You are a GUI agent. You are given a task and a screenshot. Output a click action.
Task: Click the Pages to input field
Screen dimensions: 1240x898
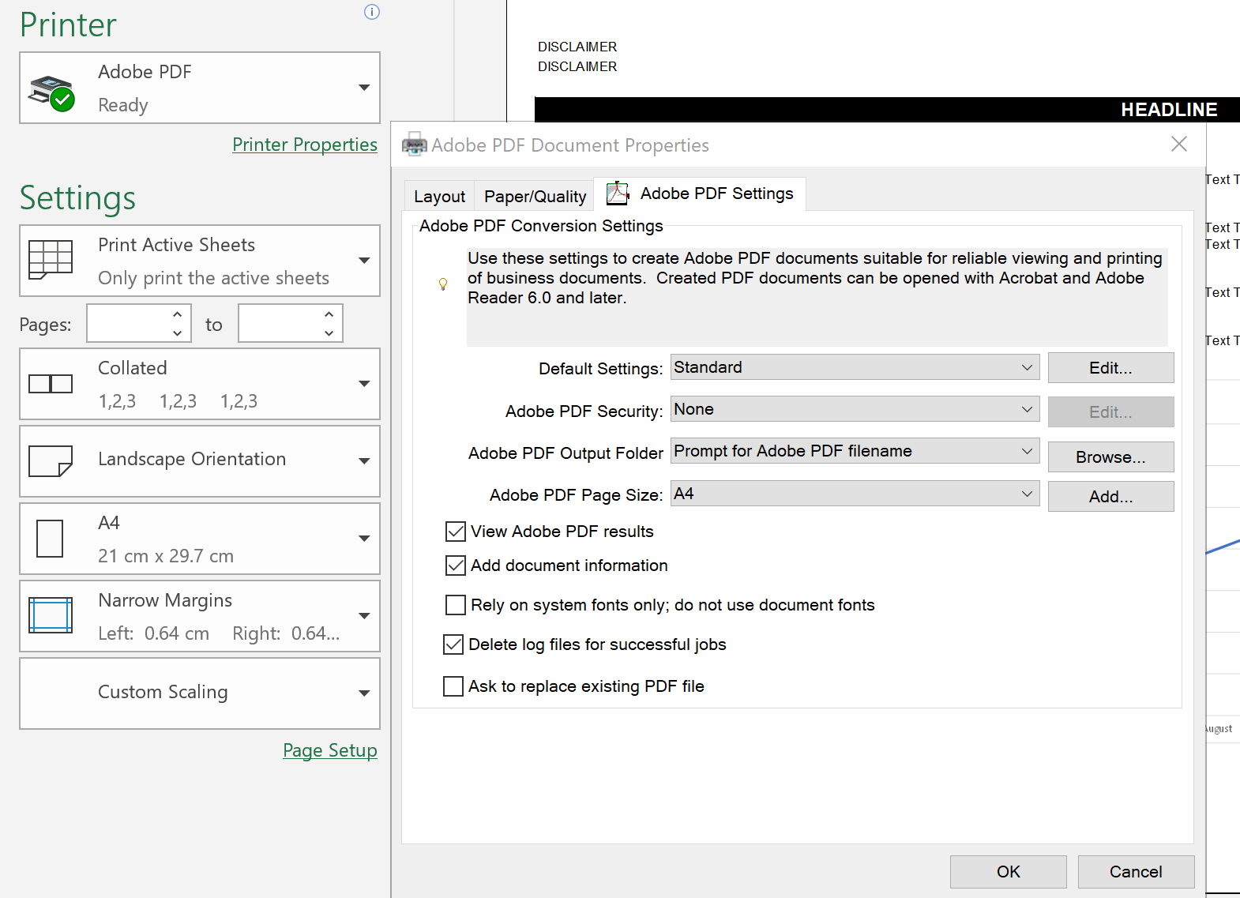pos(280,323)
